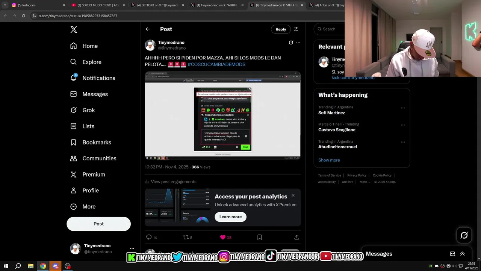The height and width of the screenshot is (271, 481).
Task: Switch to the Instagram browser tab
Action: (x=38, y=5)
